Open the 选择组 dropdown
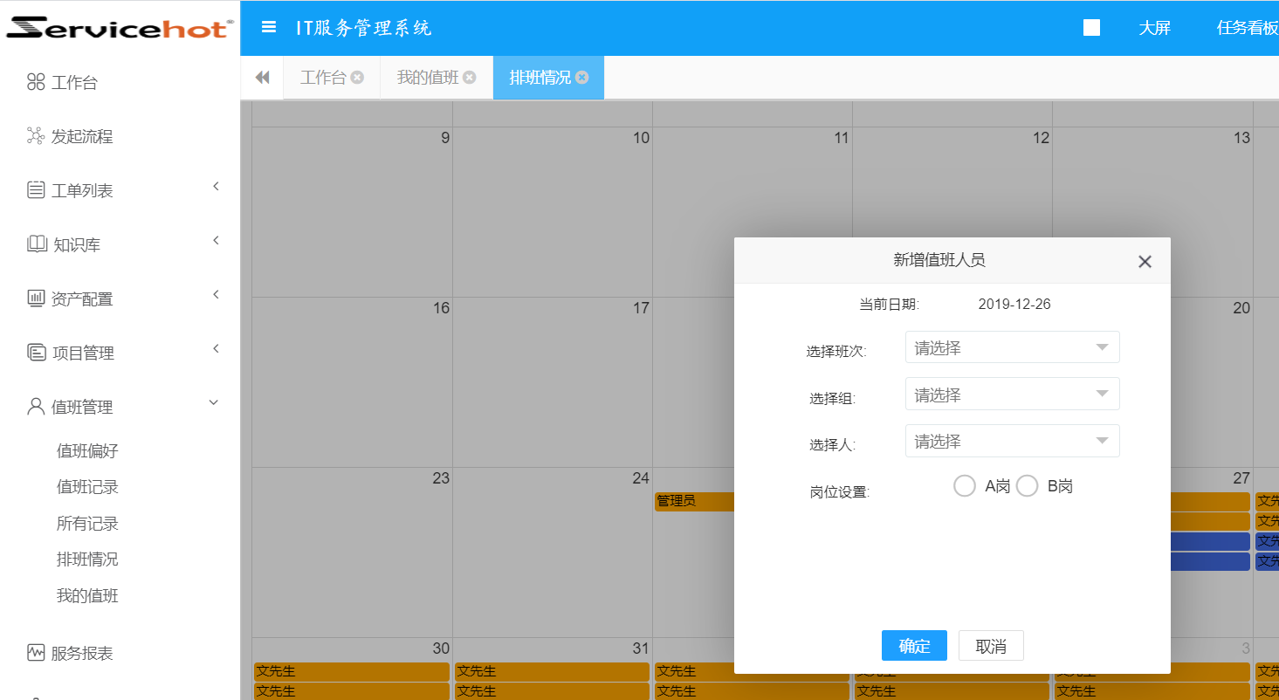This screenshot has width=1279, height=700. 1012,395
